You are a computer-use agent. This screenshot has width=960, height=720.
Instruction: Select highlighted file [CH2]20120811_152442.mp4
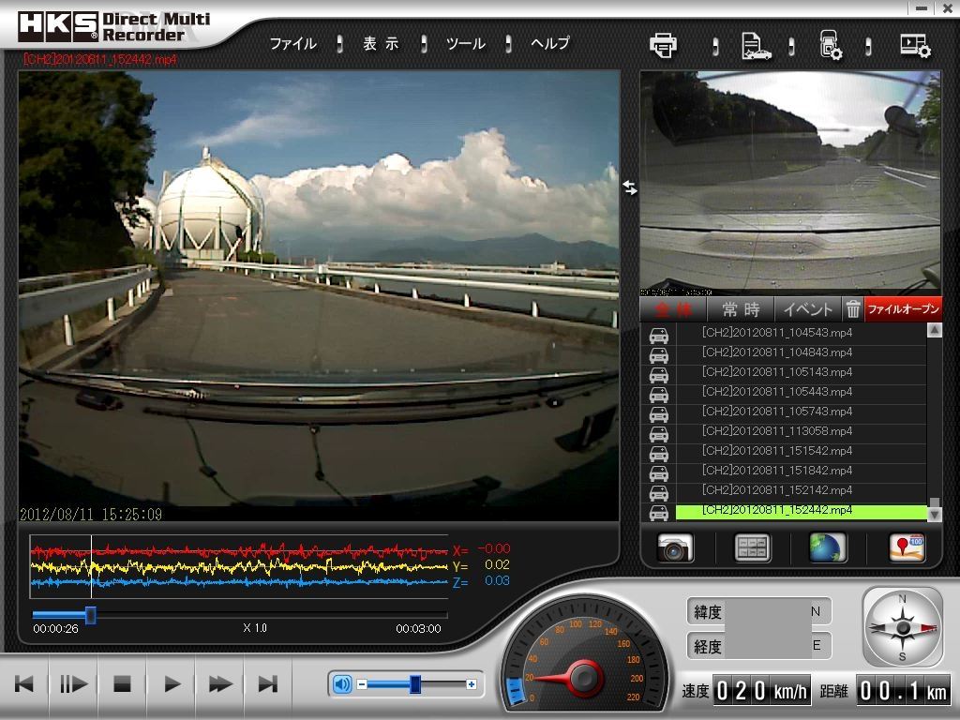[801, 511]
